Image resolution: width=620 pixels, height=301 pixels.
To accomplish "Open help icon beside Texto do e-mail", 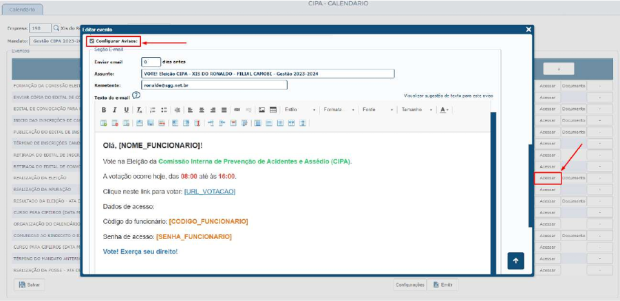I will (x=136, y=96).
